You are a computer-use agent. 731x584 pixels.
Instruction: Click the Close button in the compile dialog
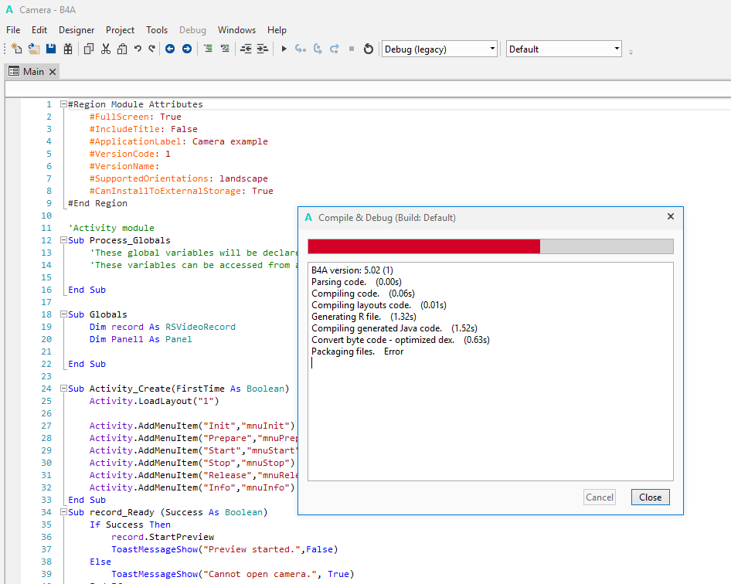pyautogui.click(x=650, y=497)
